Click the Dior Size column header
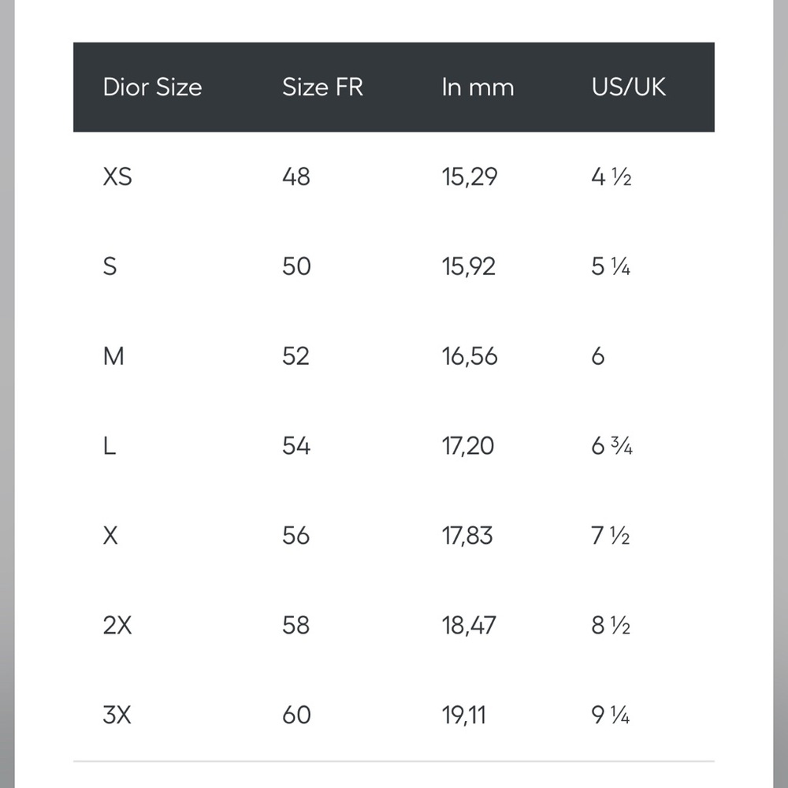The height and width of the screenshot is (788, 788). click(x=152, y=87)
